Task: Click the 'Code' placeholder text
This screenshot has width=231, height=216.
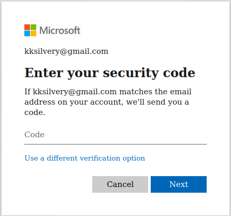Action: [34, 135]
